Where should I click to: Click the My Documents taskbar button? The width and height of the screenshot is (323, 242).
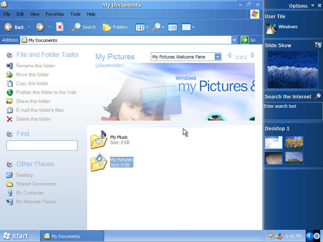pyautogui.click(x=72, y=236)
